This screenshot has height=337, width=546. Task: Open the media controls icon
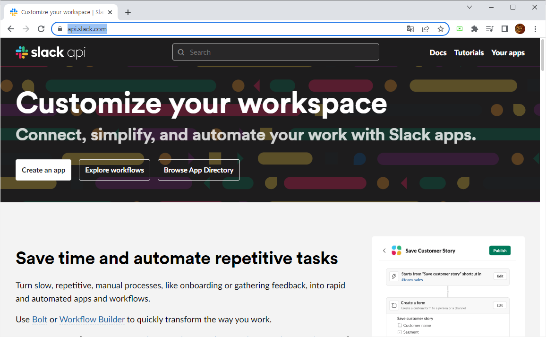[x=490, y=29]
